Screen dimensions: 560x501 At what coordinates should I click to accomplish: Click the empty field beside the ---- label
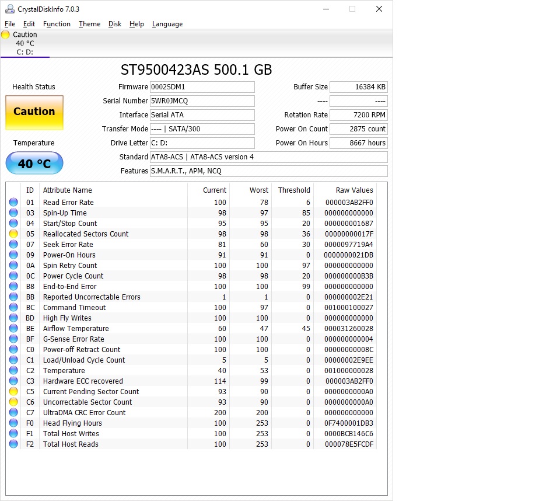pos(359,101)
